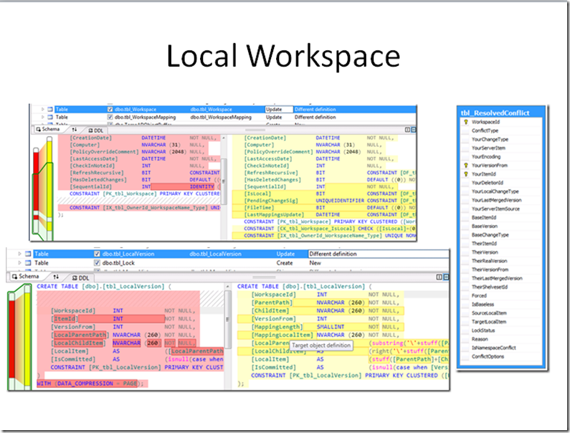The height and width of the screenshot is (433, 570).
Task: Select Forced column in tbl_ResolvedConflict
Action: coord(479,296)
